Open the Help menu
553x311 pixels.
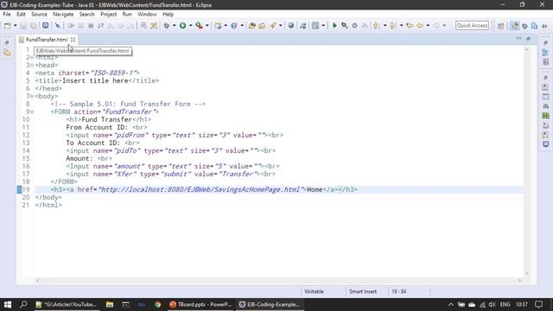168,14
